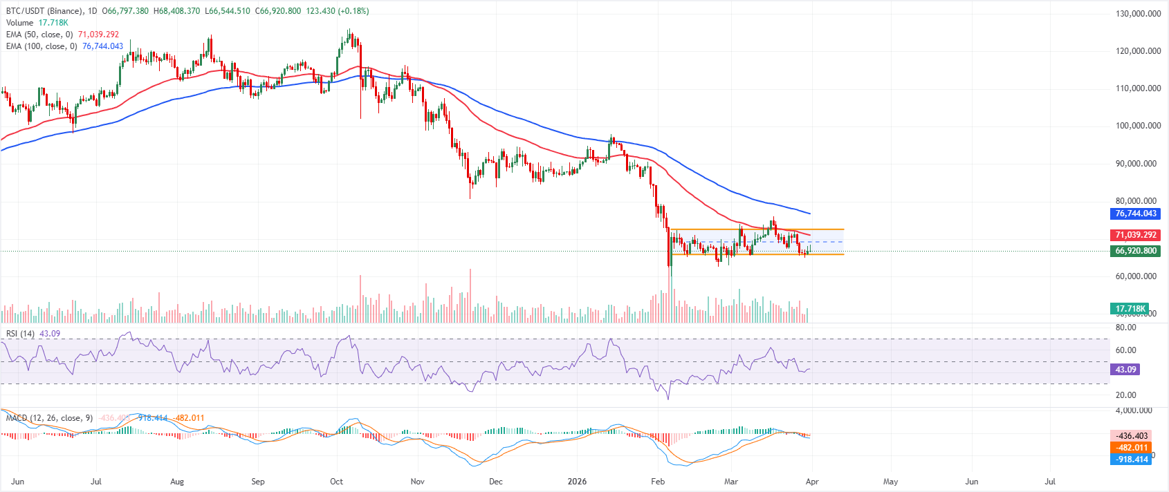Select the RSI (14) indicator label
Viewport: 1169px width, 492px height.
[20, 334]
